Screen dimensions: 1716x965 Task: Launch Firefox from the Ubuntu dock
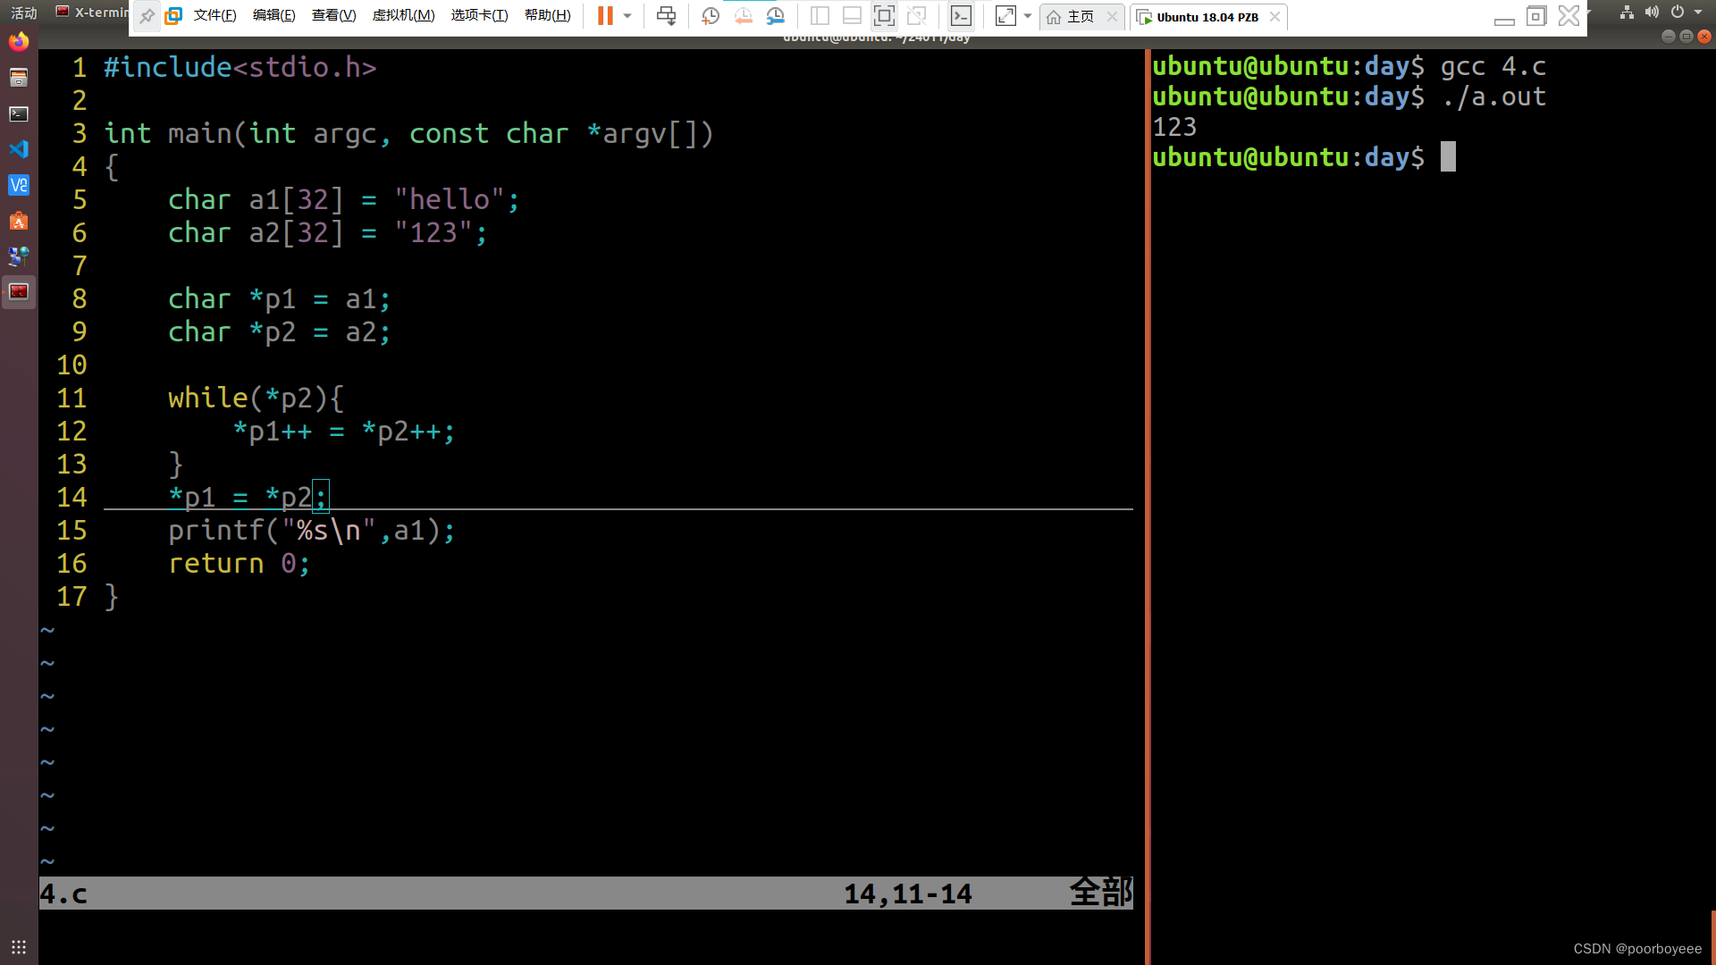[x=19, y=42]
